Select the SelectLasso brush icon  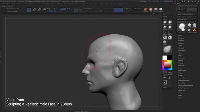coord(165,32)
